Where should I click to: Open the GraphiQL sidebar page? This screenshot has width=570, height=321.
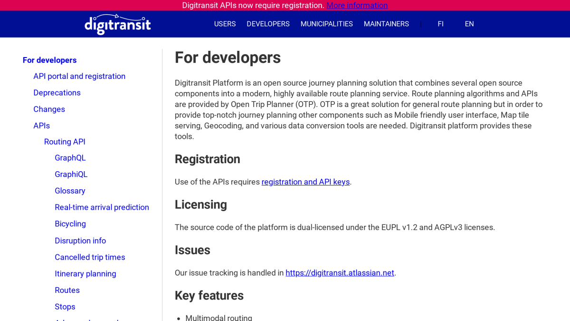[x=71, y=174]
